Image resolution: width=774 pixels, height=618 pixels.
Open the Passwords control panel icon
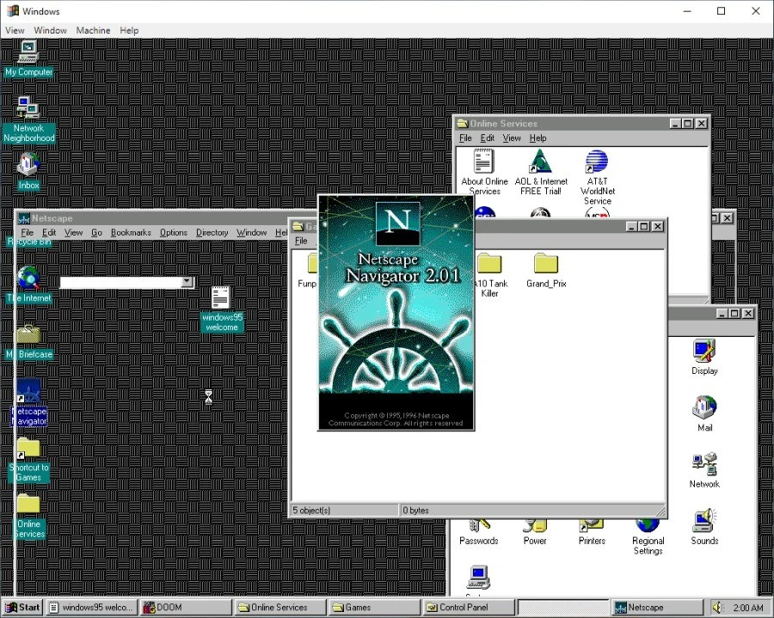pyautogui.click(x=479, y=528)
